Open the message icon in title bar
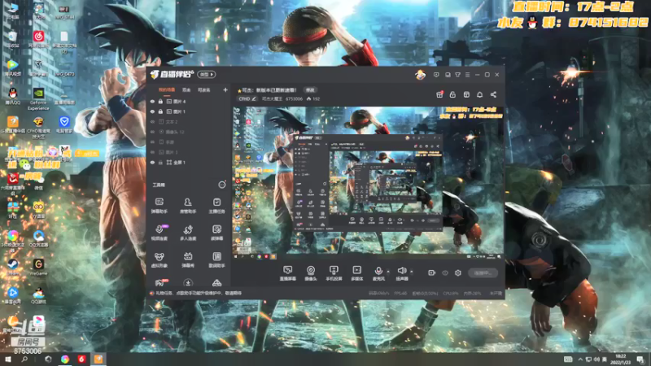 [x=436, y=75]
